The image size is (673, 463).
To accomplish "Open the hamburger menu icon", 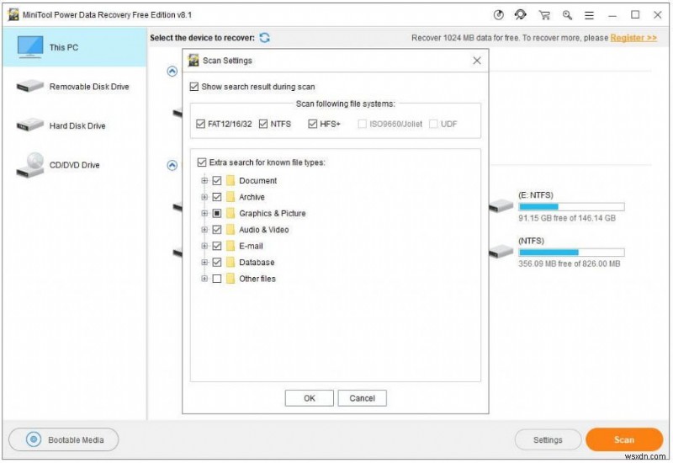I will pyautogui.click(x=590, y=15).
